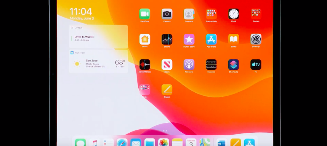Screen dimensions: 327x146
Task: Open the Clock app
Action: tap(233, 14)
